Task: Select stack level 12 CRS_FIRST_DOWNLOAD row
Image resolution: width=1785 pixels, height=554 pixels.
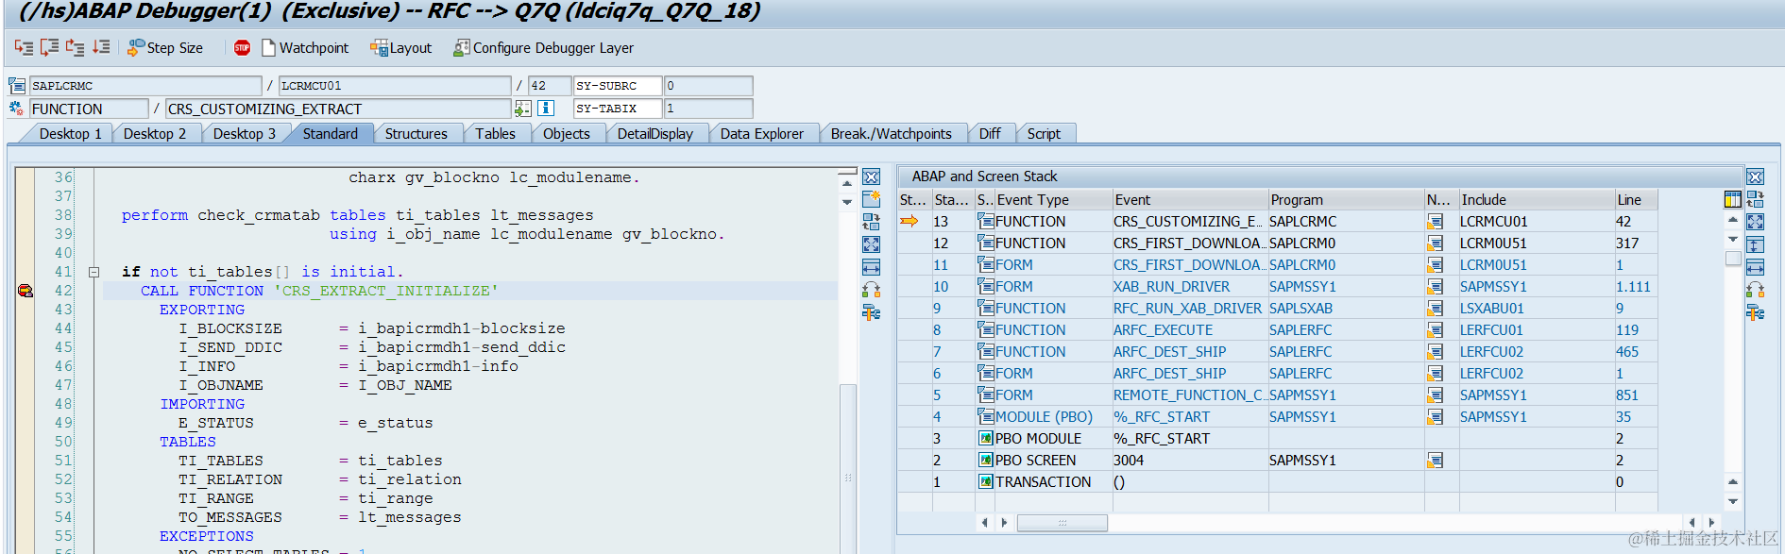Action: coord(1277,243)
